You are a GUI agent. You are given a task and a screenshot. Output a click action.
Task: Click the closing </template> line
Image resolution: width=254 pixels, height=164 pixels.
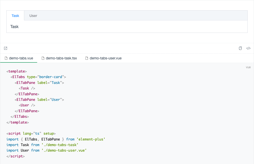pos(17,122)
